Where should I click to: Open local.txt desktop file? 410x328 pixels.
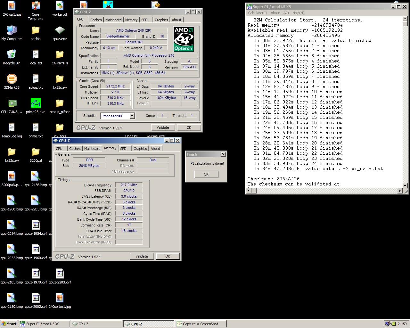tap(36, 57)
